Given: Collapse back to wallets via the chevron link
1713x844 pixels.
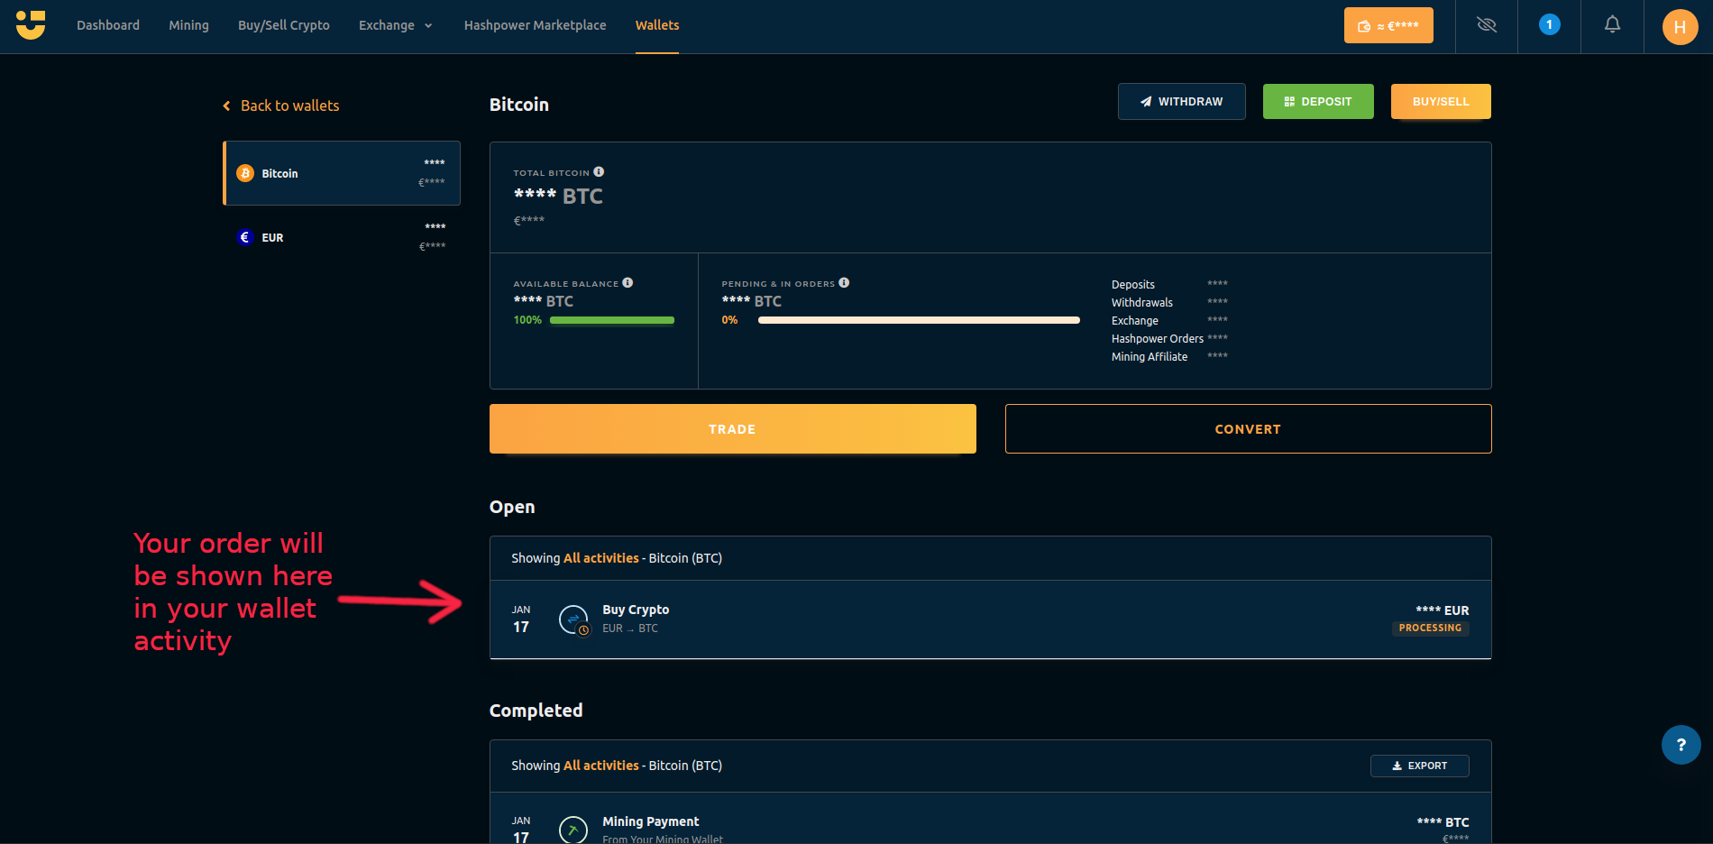Looking at the screenshot, I should click(x=226, y=105).
